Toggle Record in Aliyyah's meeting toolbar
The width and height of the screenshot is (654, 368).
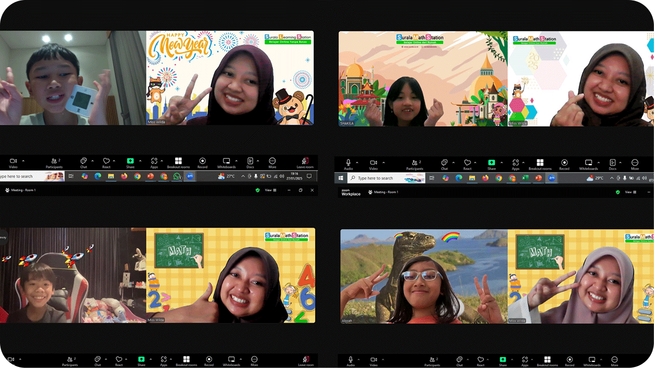pyautogui.click(x=569, y=361)
